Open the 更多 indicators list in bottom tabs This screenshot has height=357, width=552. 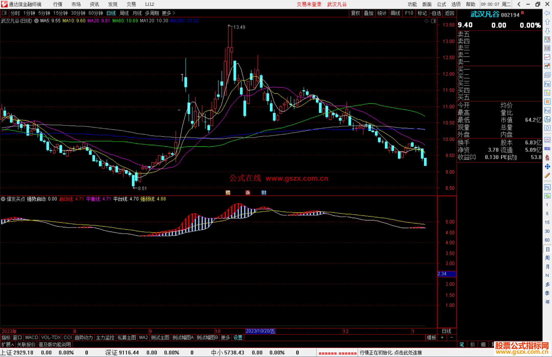click(225, 338)
